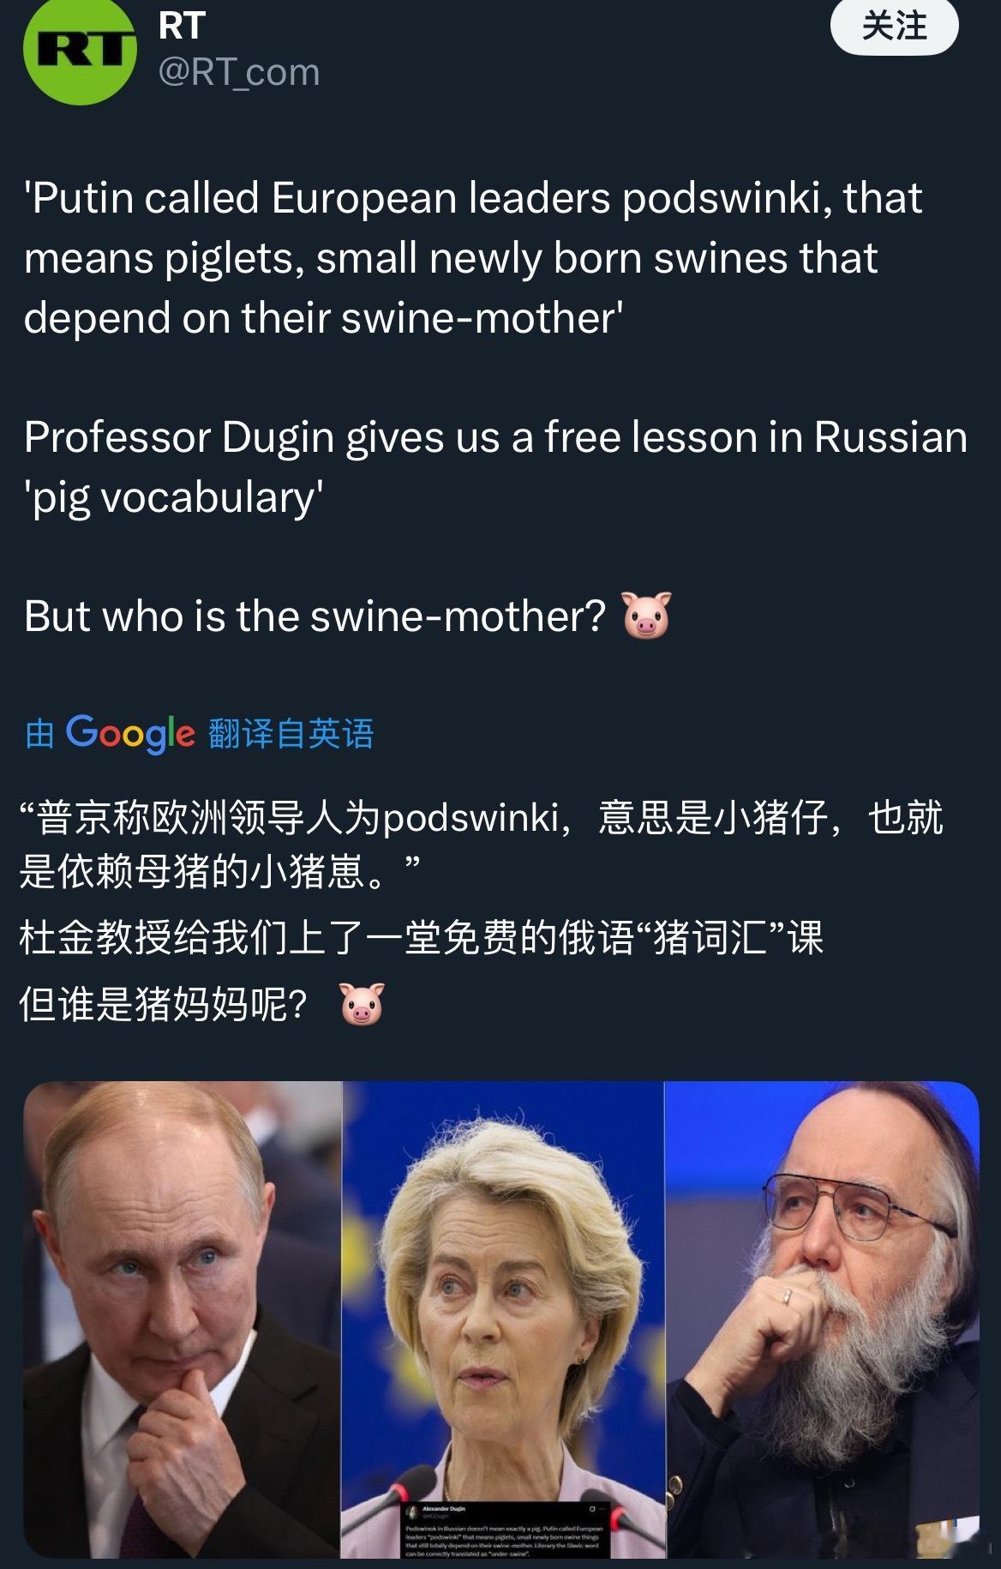Viewport: 1001px width, 1569px height.
Task: Tap the 杜金教授 translated sentence
Action: (421, 938)
